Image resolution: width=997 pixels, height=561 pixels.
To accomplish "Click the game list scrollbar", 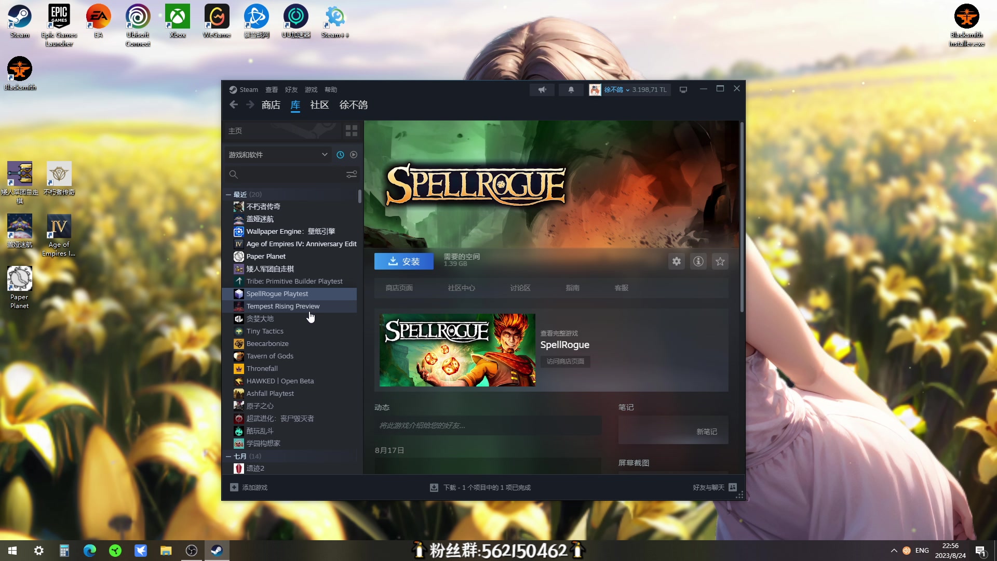I will click(x=359, y=196).
